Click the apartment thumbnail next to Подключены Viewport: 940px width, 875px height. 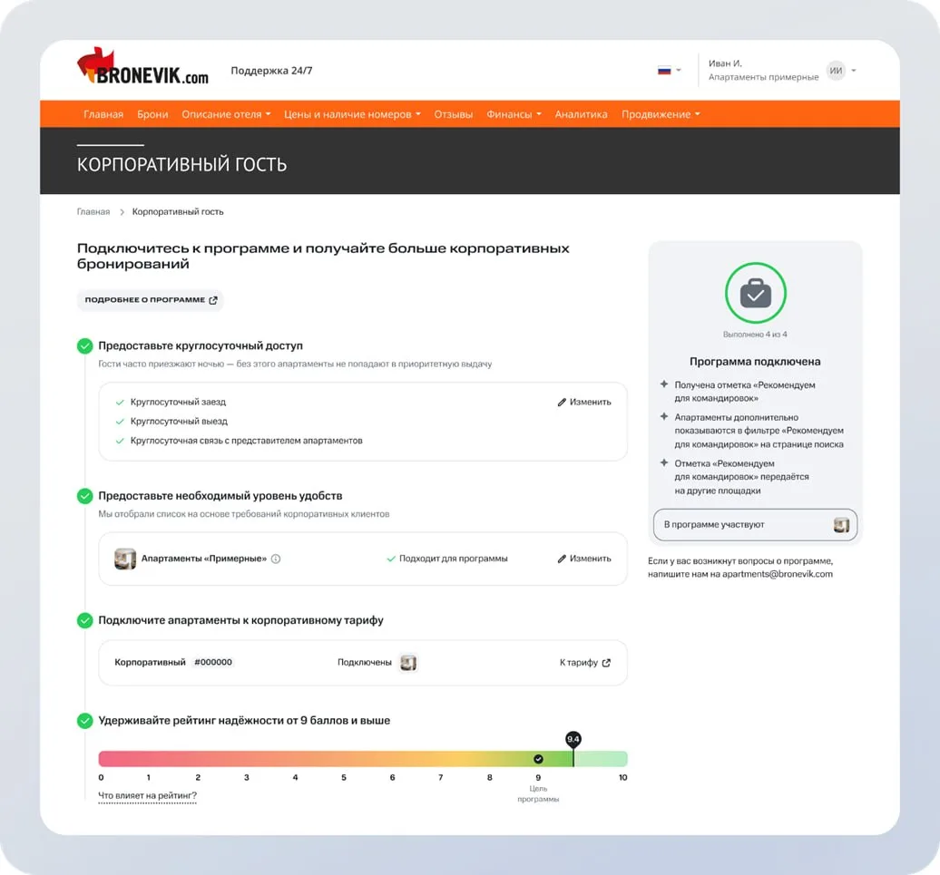click(408, 663)
